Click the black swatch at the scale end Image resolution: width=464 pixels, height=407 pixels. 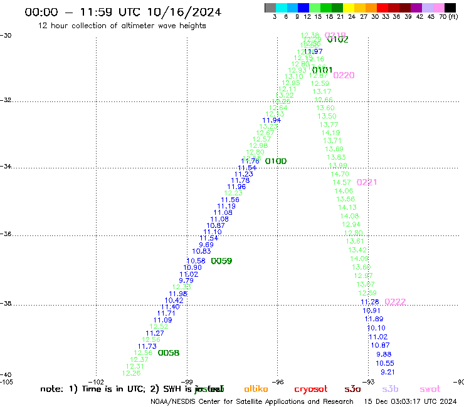point(450,8)
